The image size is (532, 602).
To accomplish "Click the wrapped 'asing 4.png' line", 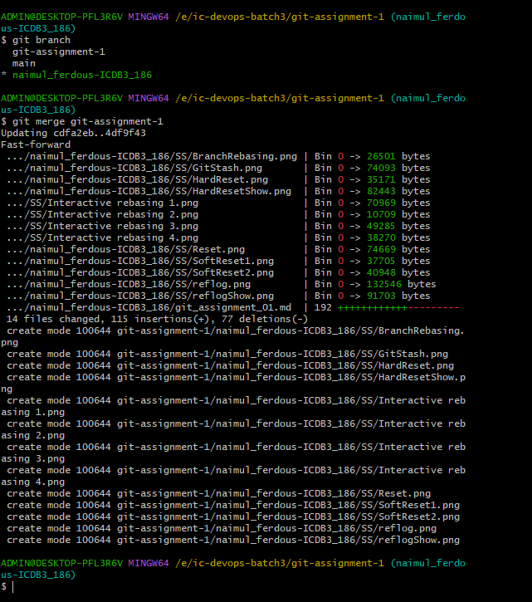I will coord(32,482).
